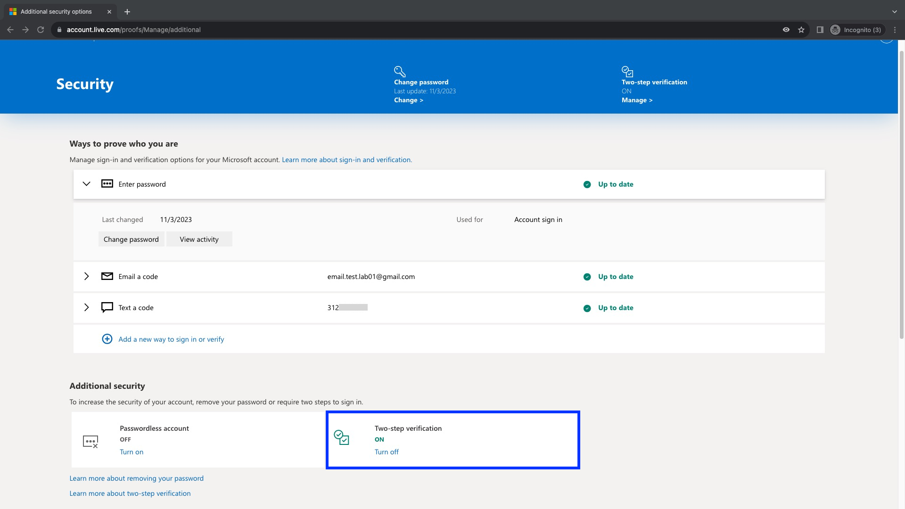Turn off Two-step verification
Image resolution: width=905 pixels, height=509 pixels.
click(386, 452)
